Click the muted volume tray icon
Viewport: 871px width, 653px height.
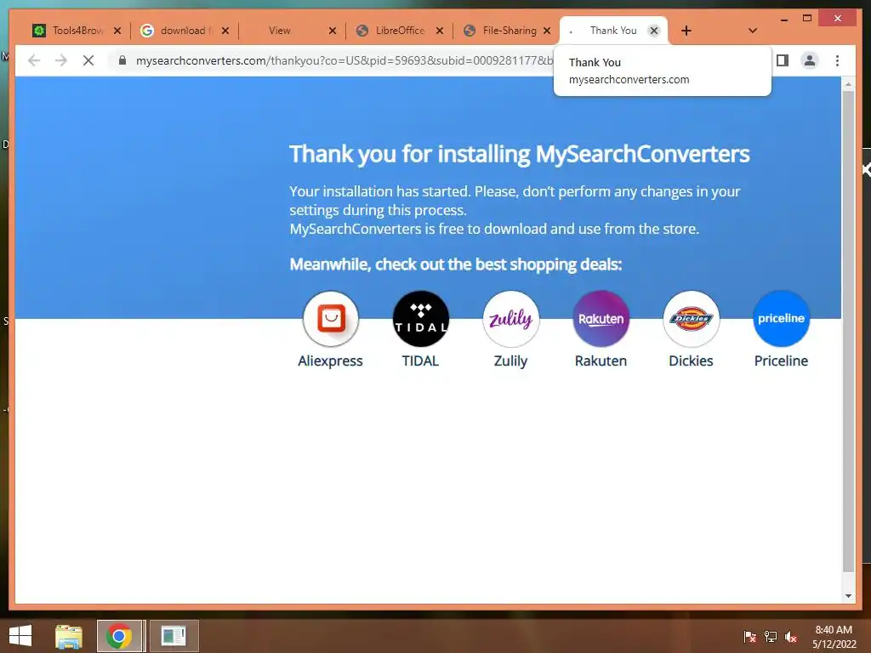click(x=791, y=637)
